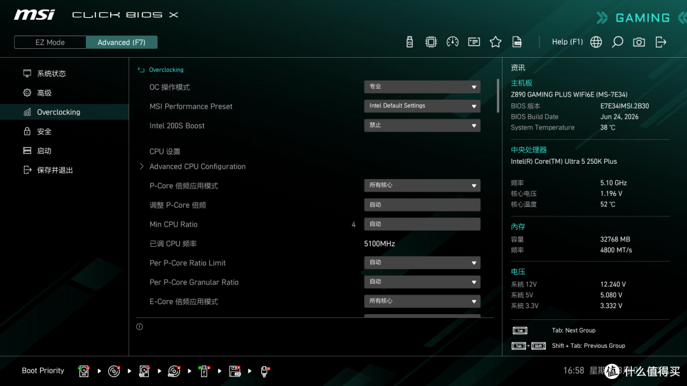Viewport: 687px width, 386px height.
Task: Open the LOG file document icon
Action: (517, 42)
